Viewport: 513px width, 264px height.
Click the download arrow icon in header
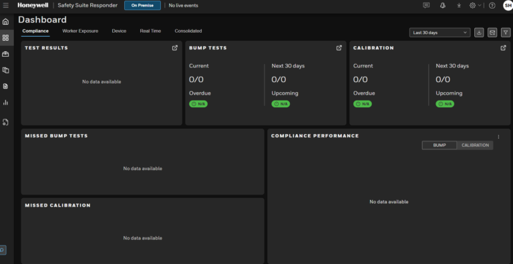(459, 5)
